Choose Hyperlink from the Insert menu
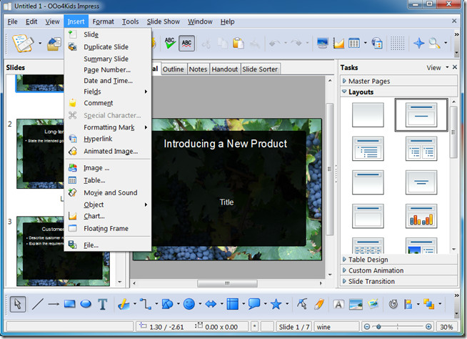The width and height of the screenshot is (467, 339). pyautogui.click(x=108, y=139)
